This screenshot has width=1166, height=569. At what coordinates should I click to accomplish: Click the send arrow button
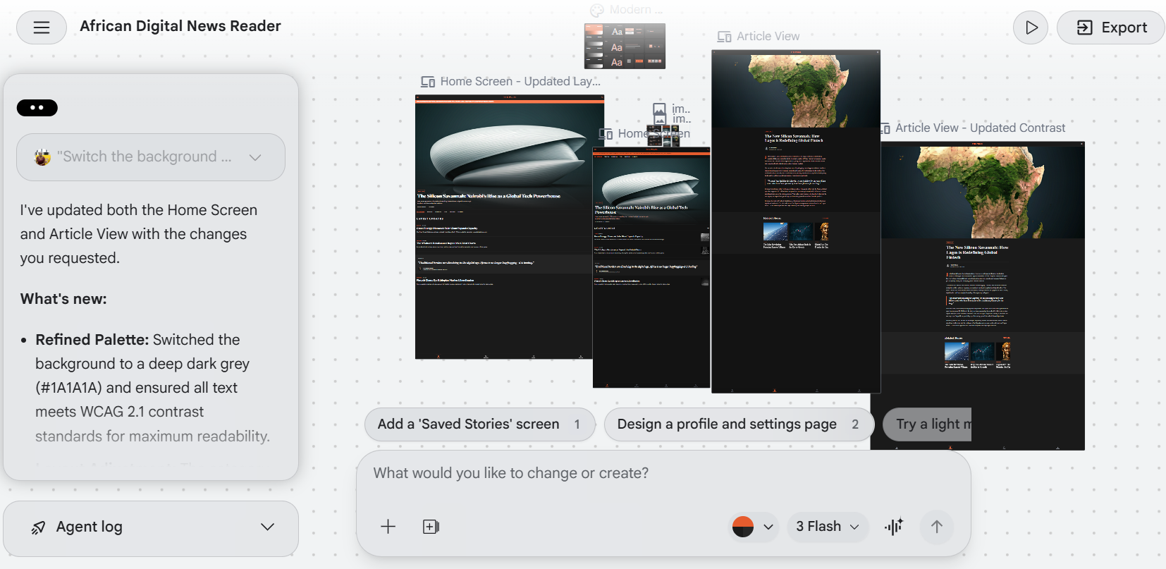pyautogui.click(x=936, y=527)
